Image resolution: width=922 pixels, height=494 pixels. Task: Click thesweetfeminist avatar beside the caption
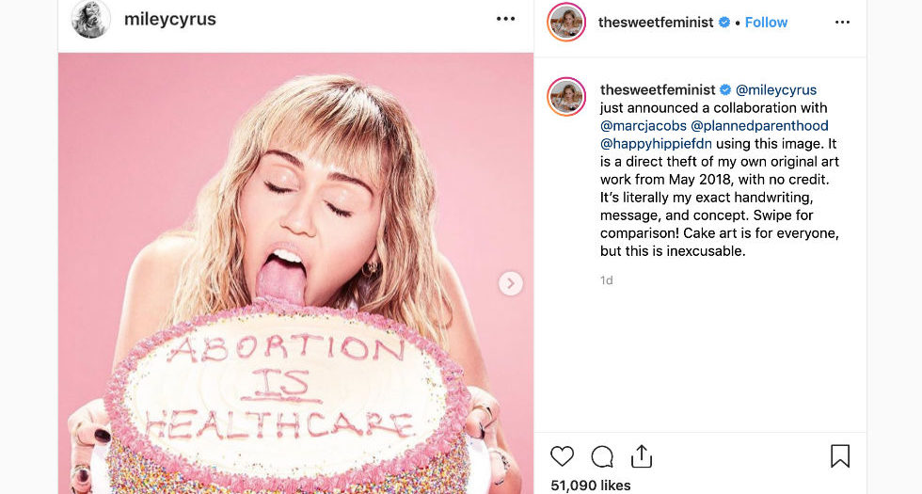click(x=567, y=97)
